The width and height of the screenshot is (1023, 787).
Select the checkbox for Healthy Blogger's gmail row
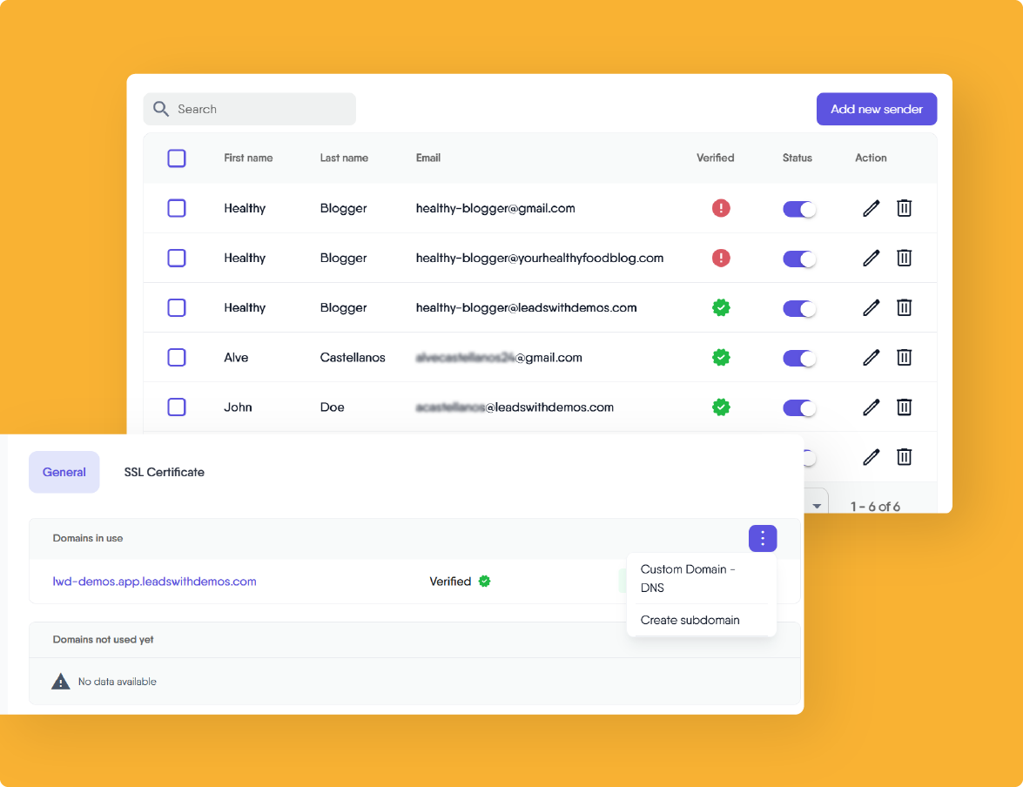pyautogui.click(x=177, y=208)
